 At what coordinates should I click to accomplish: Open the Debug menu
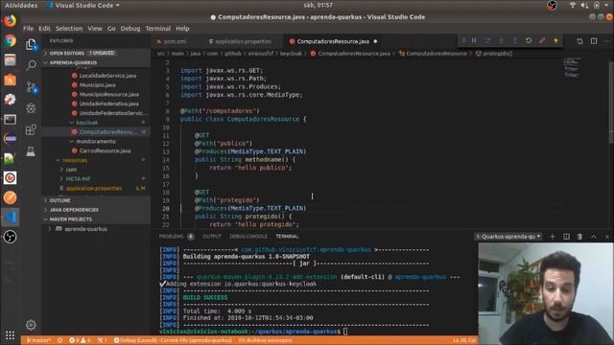pos(130,29)
